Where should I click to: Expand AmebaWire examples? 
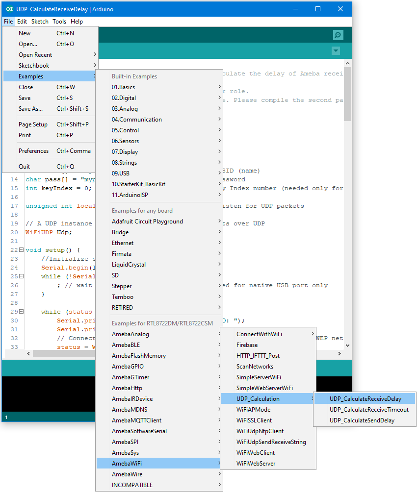coord(159,474)
